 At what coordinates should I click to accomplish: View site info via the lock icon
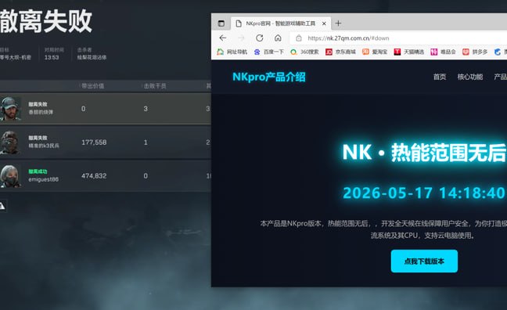299,38
